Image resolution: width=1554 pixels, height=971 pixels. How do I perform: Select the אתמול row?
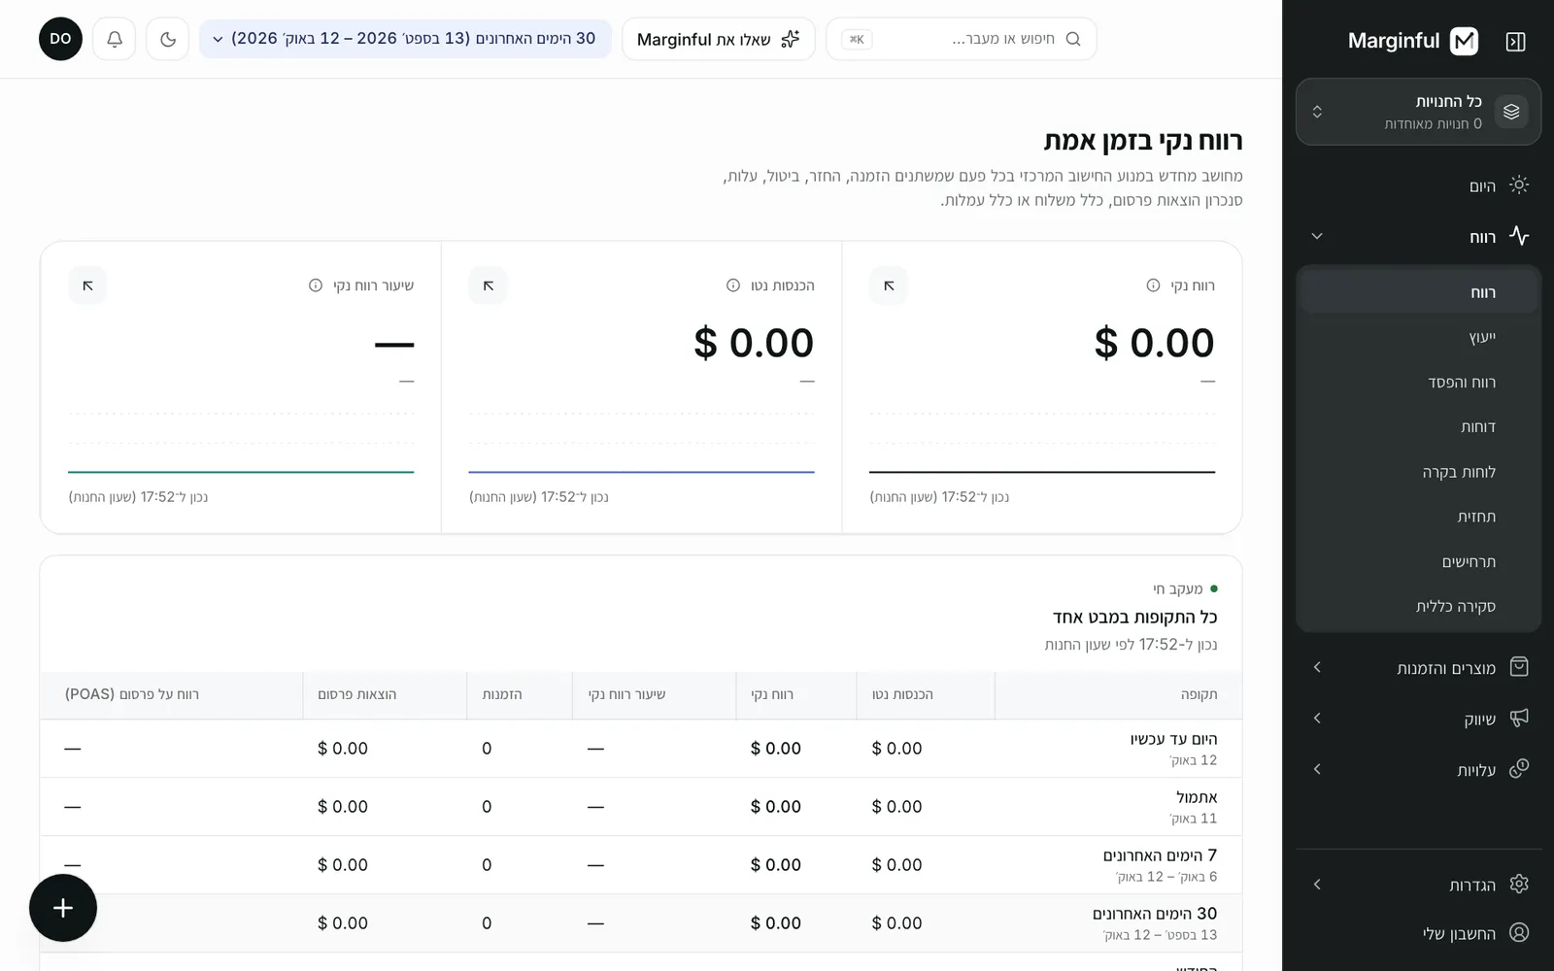click(641, 807)
